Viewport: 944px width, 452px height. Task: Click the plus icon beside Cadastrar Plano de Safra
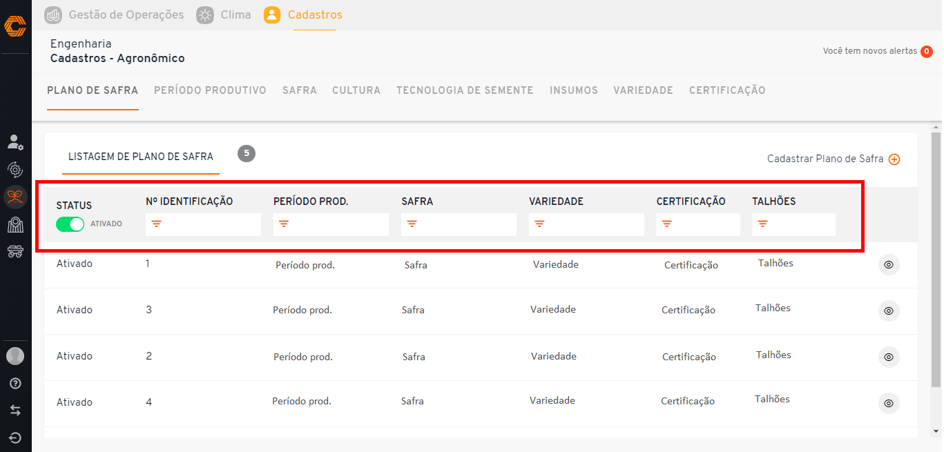[x=894, y=159]
